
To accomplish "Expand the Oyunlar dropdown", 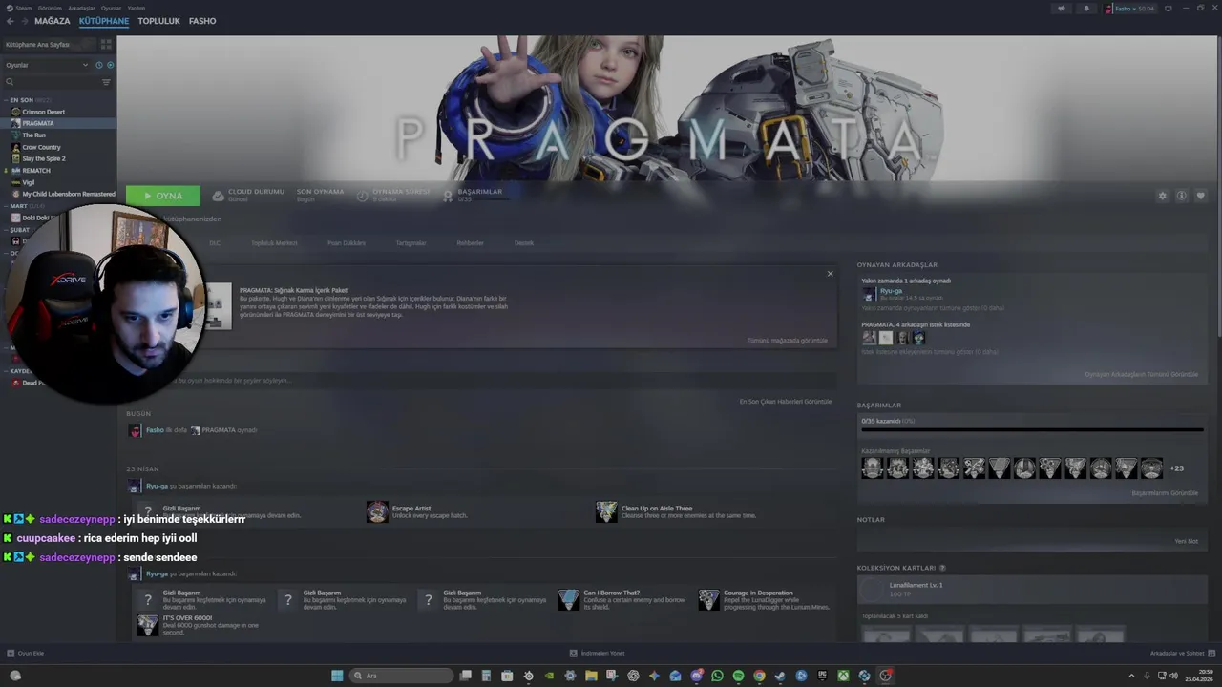I will (47, 65).
